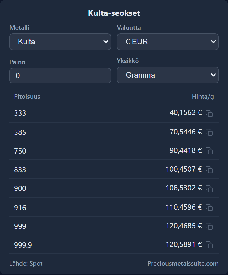Select the 40,1562 € price value
Screen dimensions: 228x275
coord(186,112)
